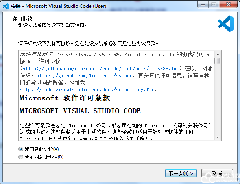Click the VS Code icon in title bar
The image size is (240, 184).
(6, 6)
